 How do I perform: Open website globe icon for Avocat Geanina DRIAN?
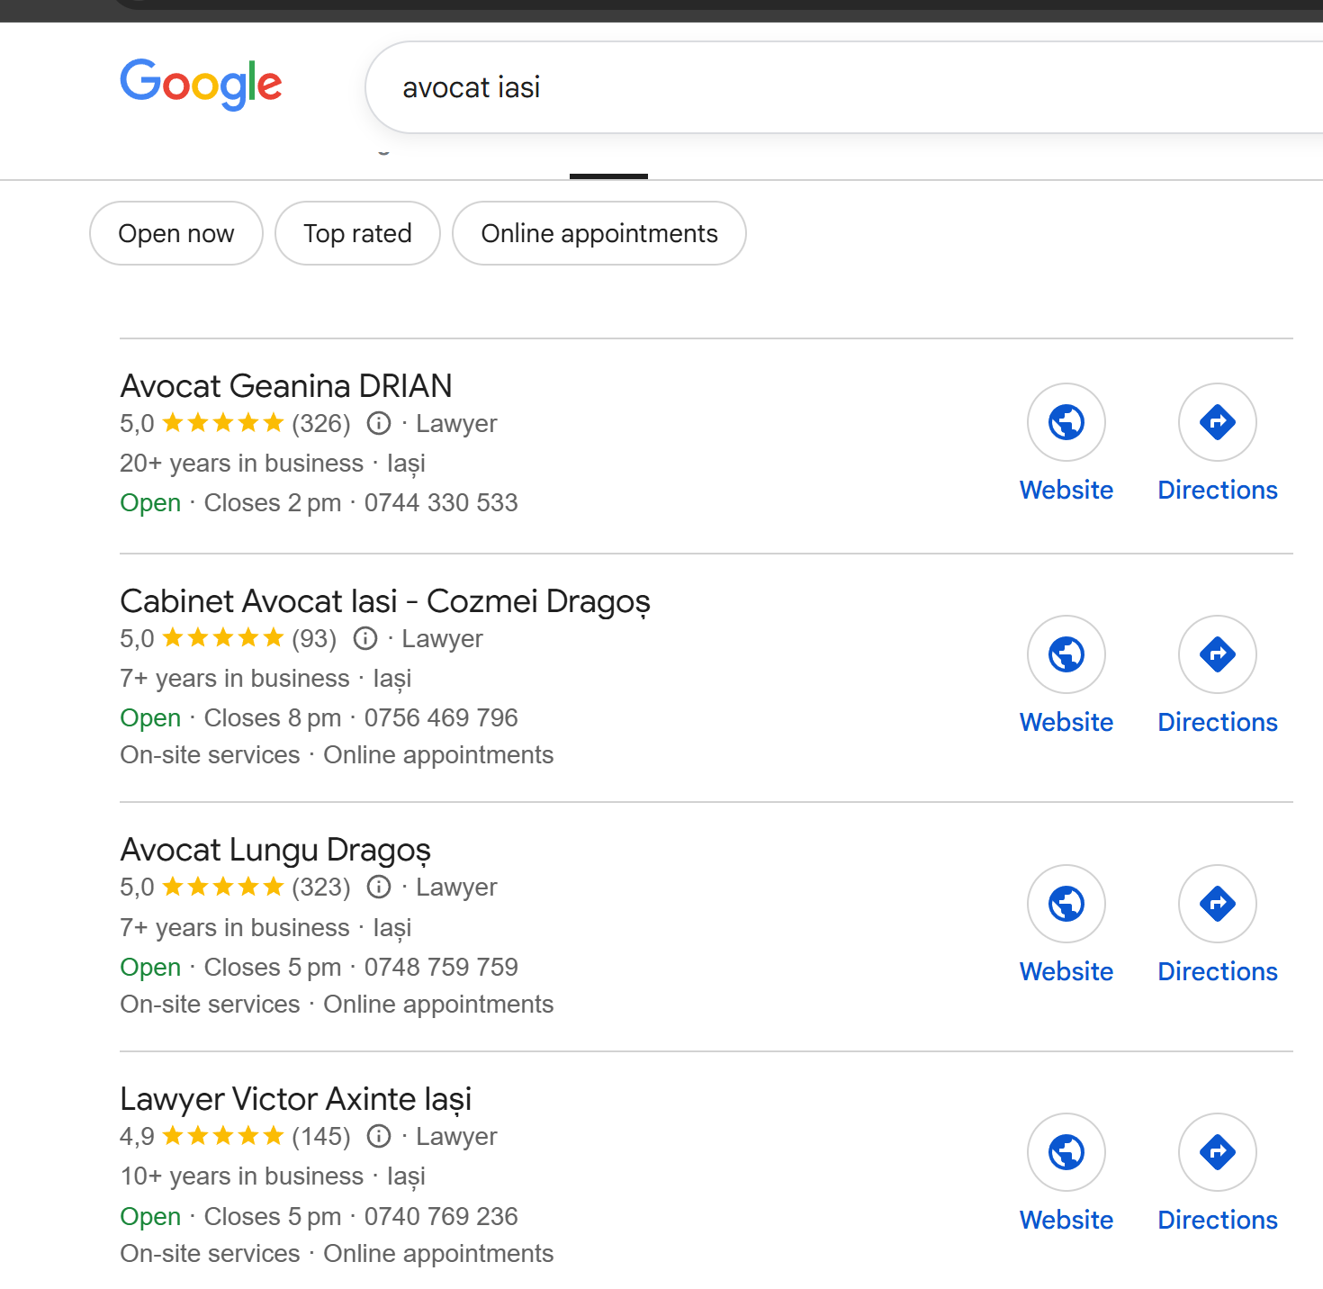click(x=1066, y=422)
